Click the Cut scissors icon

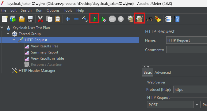(x=40, y=19)
